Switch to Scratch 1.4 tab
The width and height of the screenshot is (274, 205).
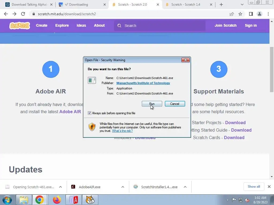188,5
